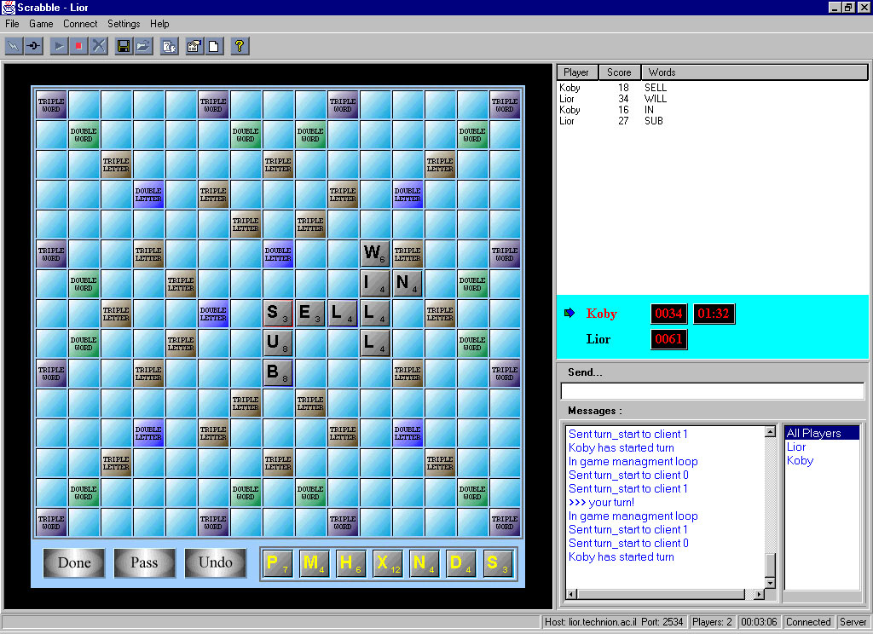Click the Undo button
873x634 pixels.
point(216,562)
